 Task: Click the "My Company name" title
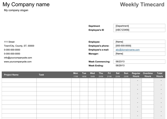point(27,4)
